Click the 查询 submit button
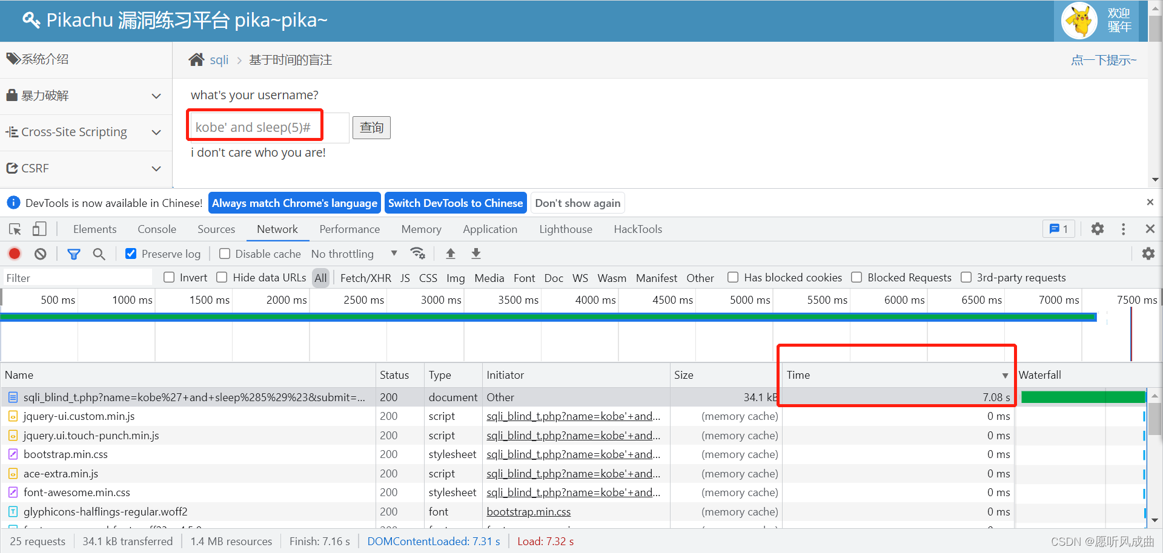This screenshot has height=553, width=1163. coord(371,128)
